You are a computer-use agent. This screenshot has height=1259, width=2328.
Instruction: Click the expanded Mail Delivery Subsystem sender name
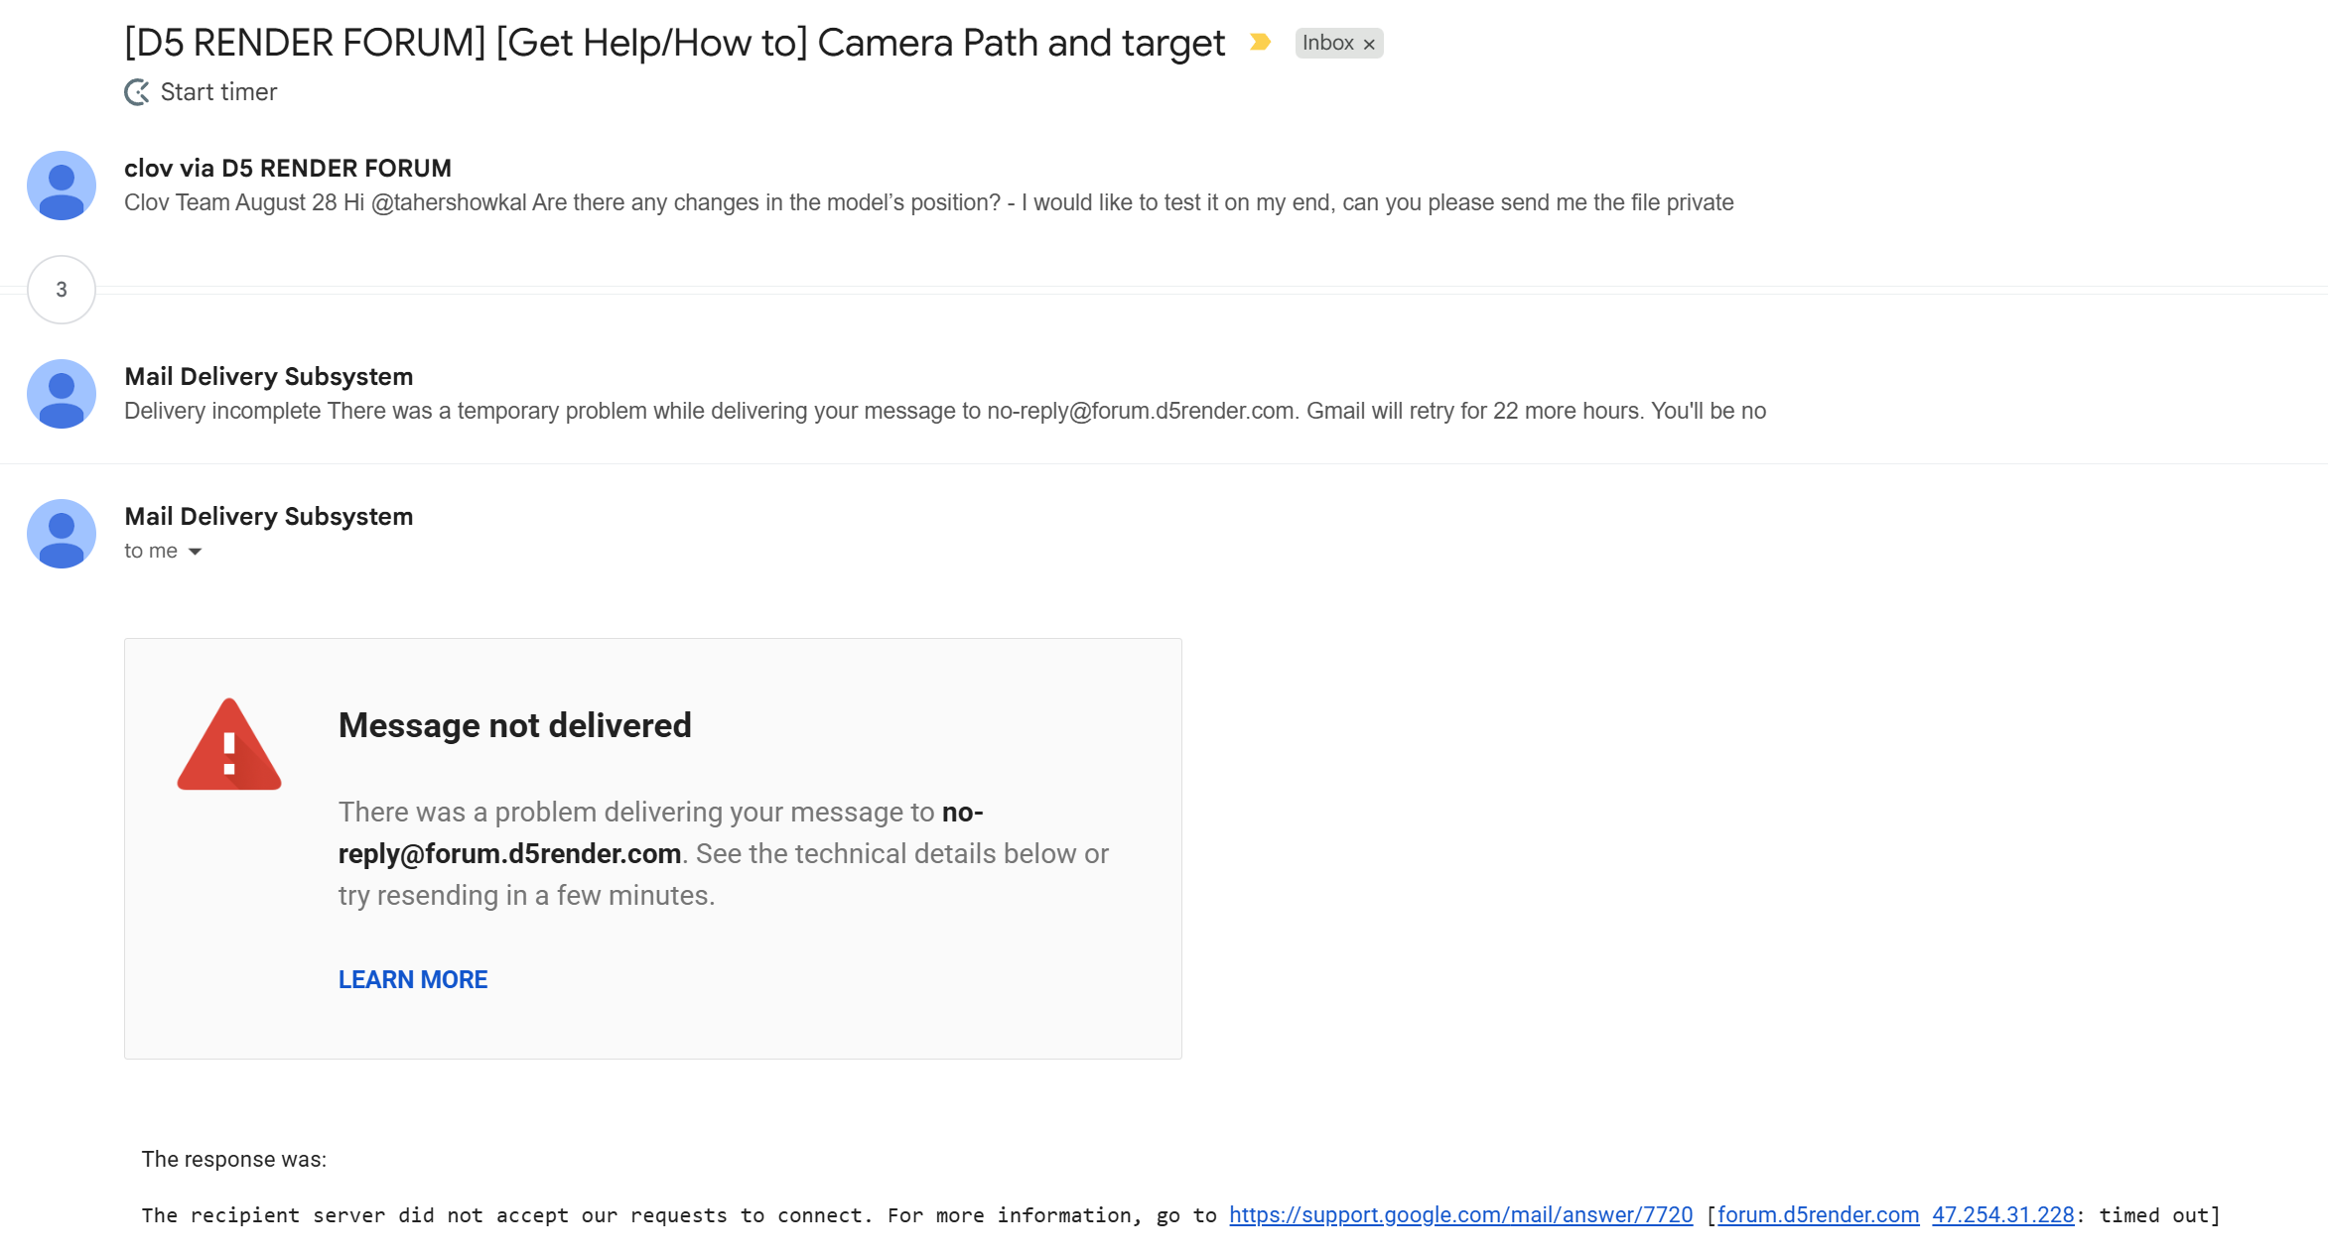[268, 516]
